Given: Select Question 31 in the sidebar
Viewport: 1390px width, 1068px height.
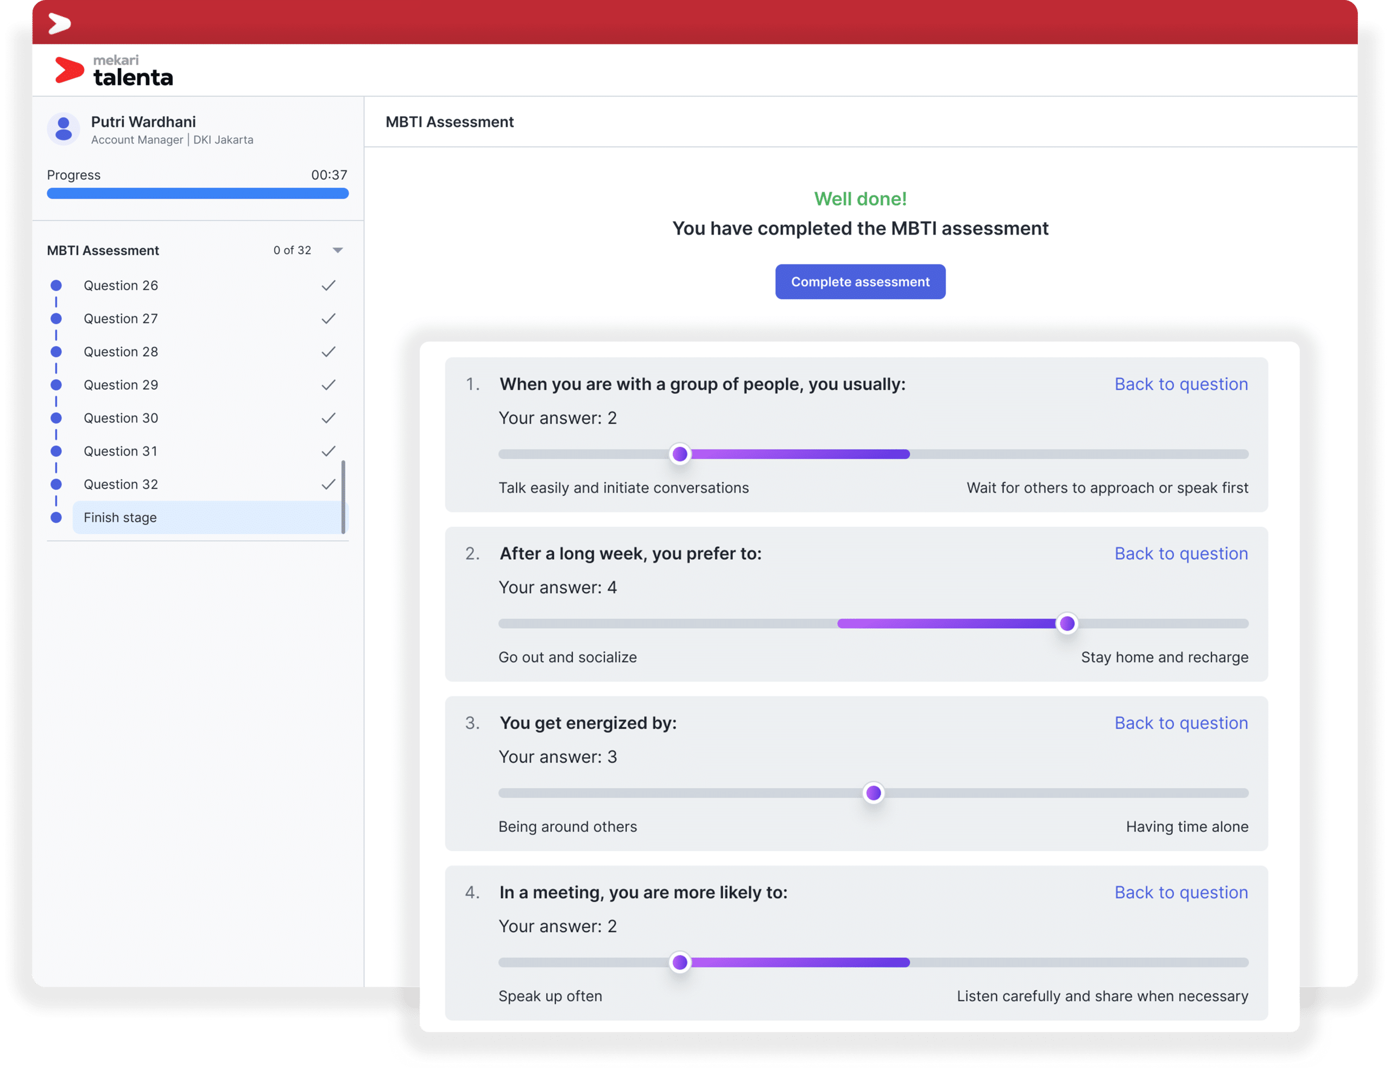Looking at the screenshot, I should click(x=121, y=451).
